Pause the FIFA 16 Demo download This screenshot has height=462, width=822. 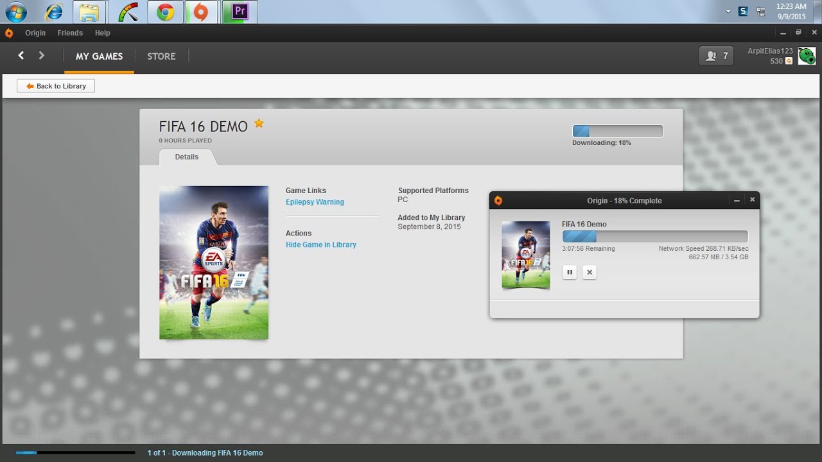coord(569,272)
